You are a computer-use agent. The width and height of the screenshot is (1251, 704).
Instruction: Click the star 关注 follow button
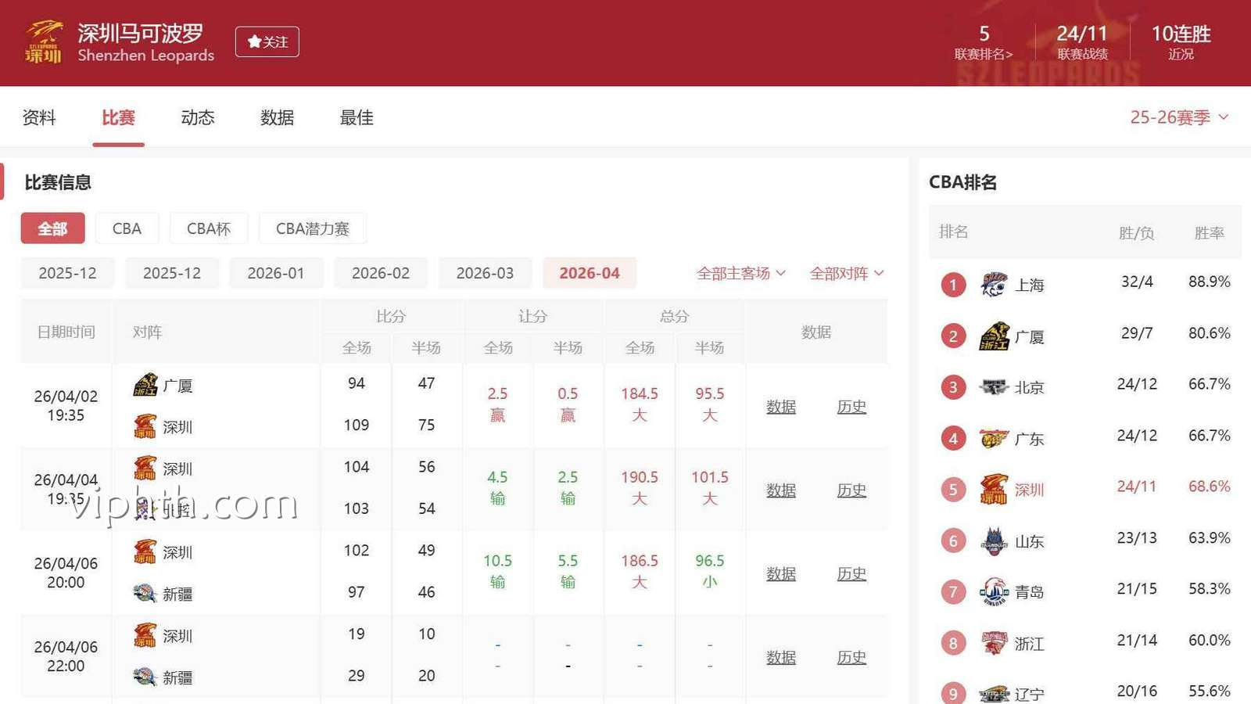267,41
